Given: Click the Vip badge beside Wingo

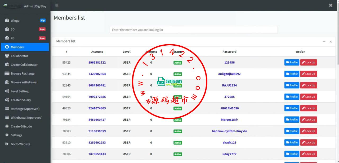Looking at the screenshot, I should click(x=43, y=21).
